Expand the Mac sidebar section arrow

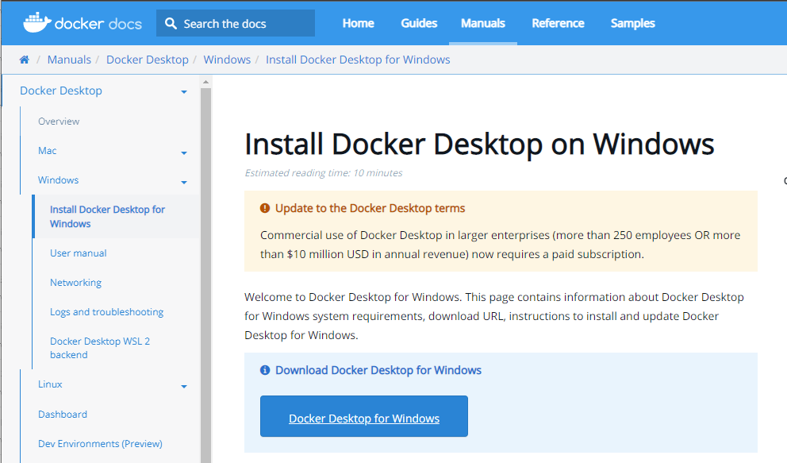point(184,152)
